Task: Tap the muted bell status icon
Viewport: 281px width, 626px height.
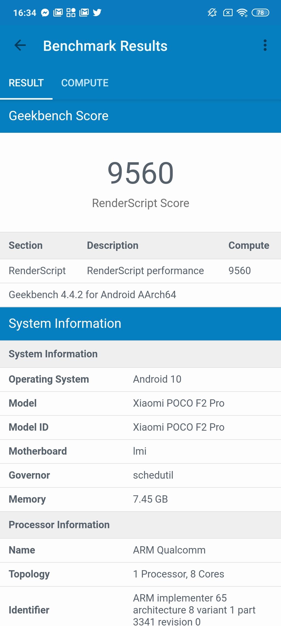Action: point(212,13)
